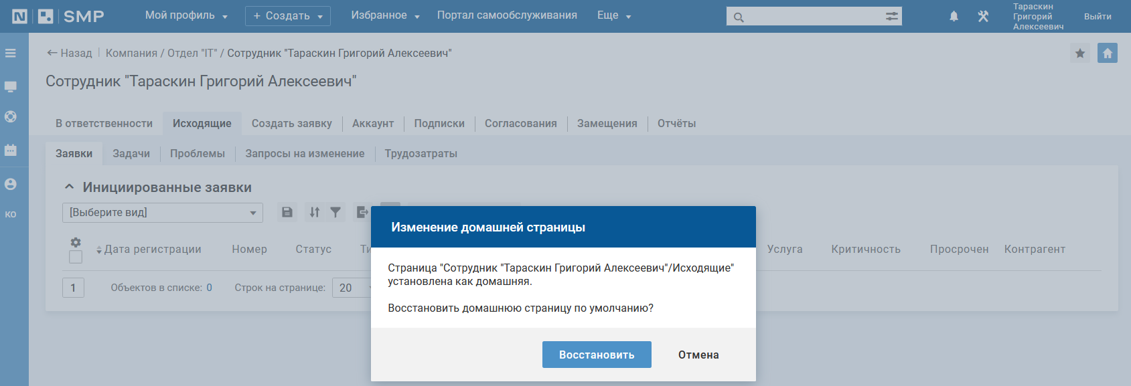Expand the "Мой профиль" menu
The height and width of the screenshot is (386, 1131).
pyautogui.click(x=186, y=15)
